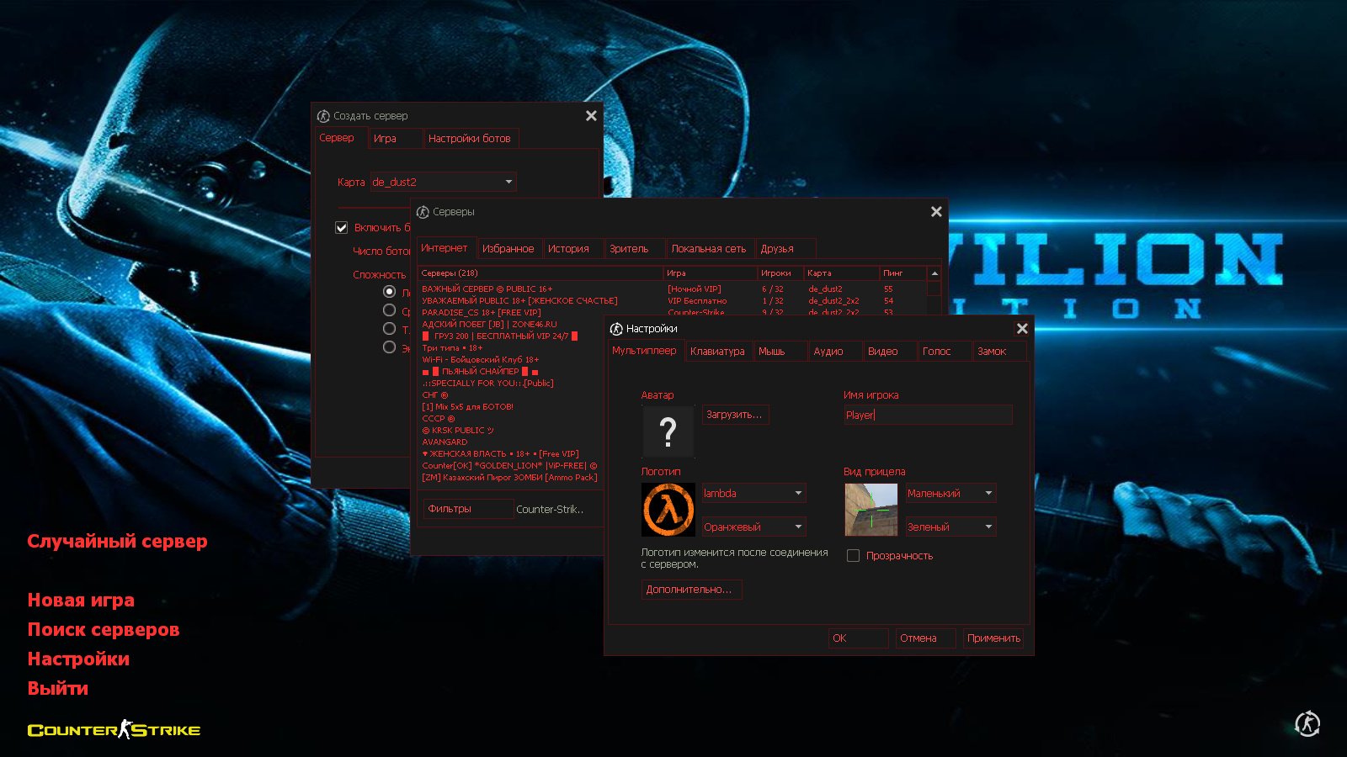Switch to the Клавиатура tab
The image size is (1347, 757).
[717, 352]
